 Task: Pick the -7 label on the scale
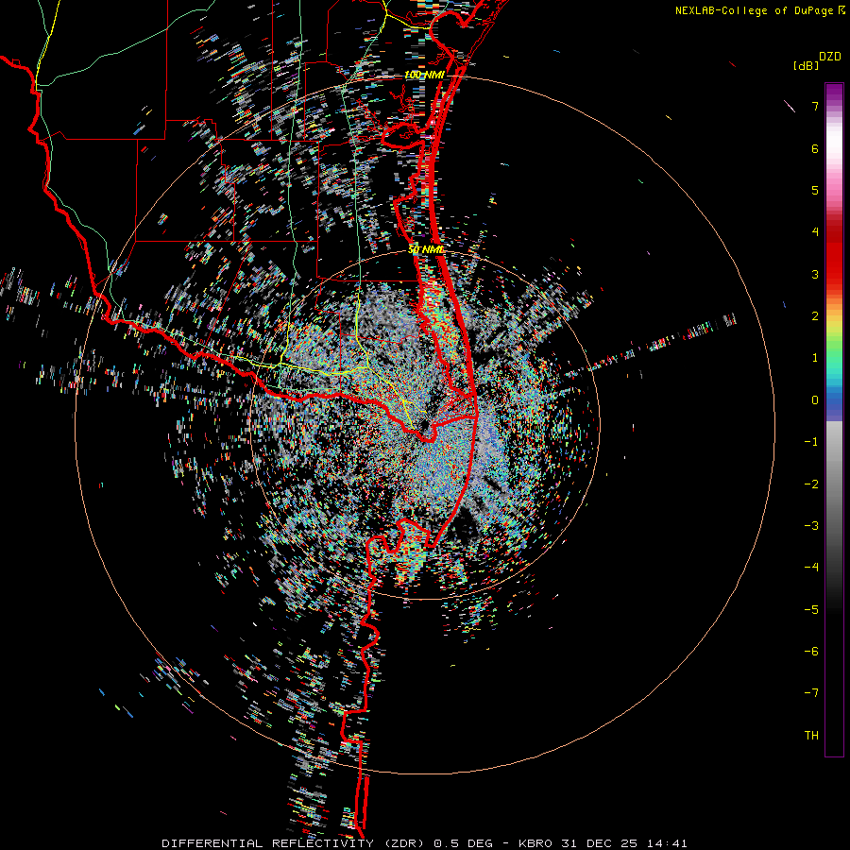pos(811,693)
